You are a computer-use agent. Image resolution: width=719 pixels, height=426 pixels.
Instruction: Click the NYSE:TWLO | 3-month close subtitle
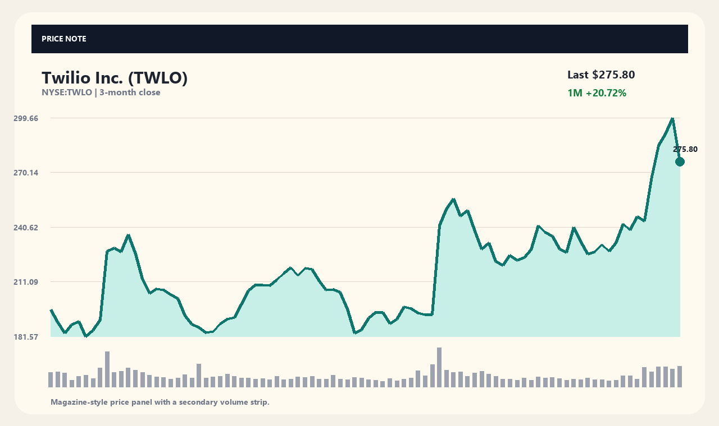click(x=101, y=92)
